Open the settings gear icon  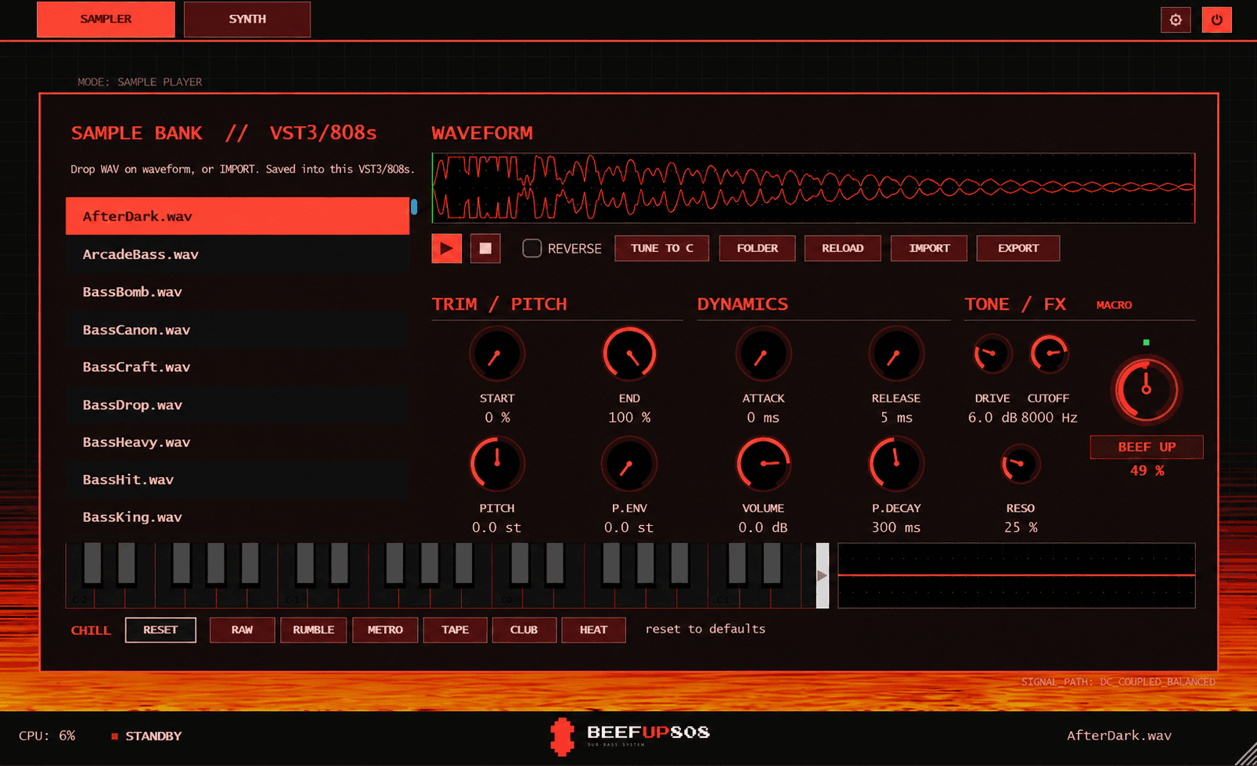tap(1175, 20)
